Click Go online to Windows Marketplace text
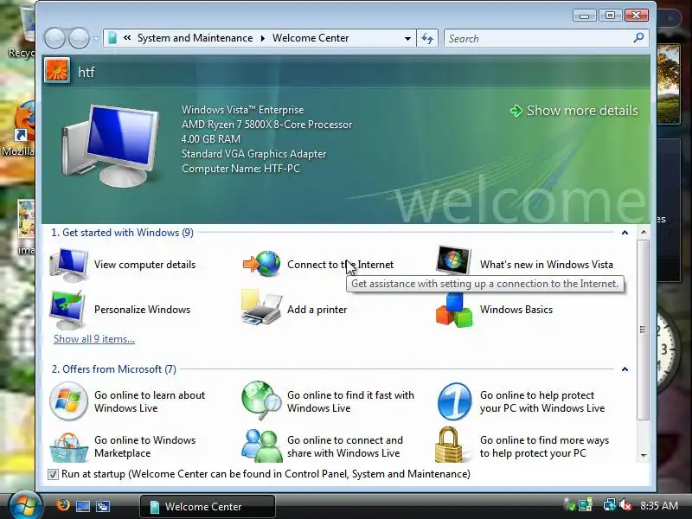This screenshot has height=519, width=692. pyautogui.click(x=144, y=446)
